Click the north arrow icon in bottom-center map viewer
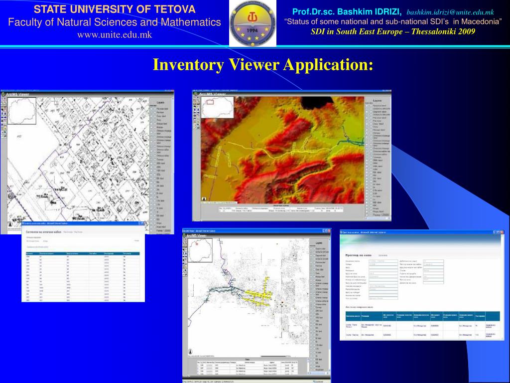510x383 pixels. pos(190,352)
